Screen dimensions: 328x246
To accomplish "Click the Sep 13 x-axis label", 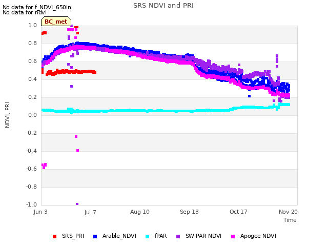I will point(189,212).
